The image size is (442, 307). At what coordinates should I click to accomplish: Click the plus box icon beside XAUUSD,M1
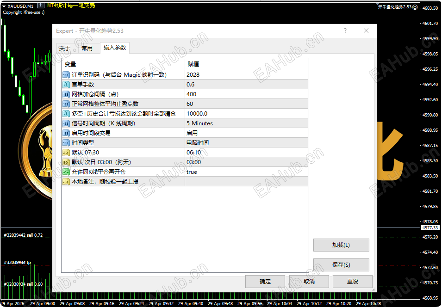tap(41, 6)
